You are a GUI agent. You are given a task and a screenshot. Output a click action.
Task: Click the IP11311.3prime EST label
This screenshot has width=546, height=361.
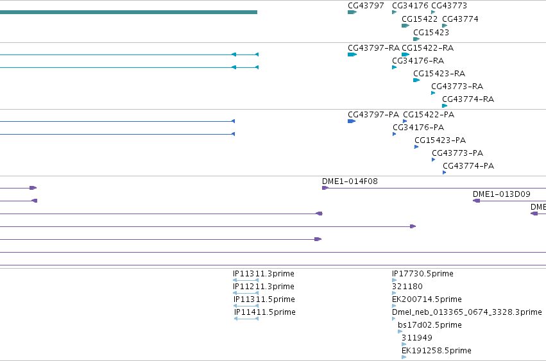click(x=264, y=274)
